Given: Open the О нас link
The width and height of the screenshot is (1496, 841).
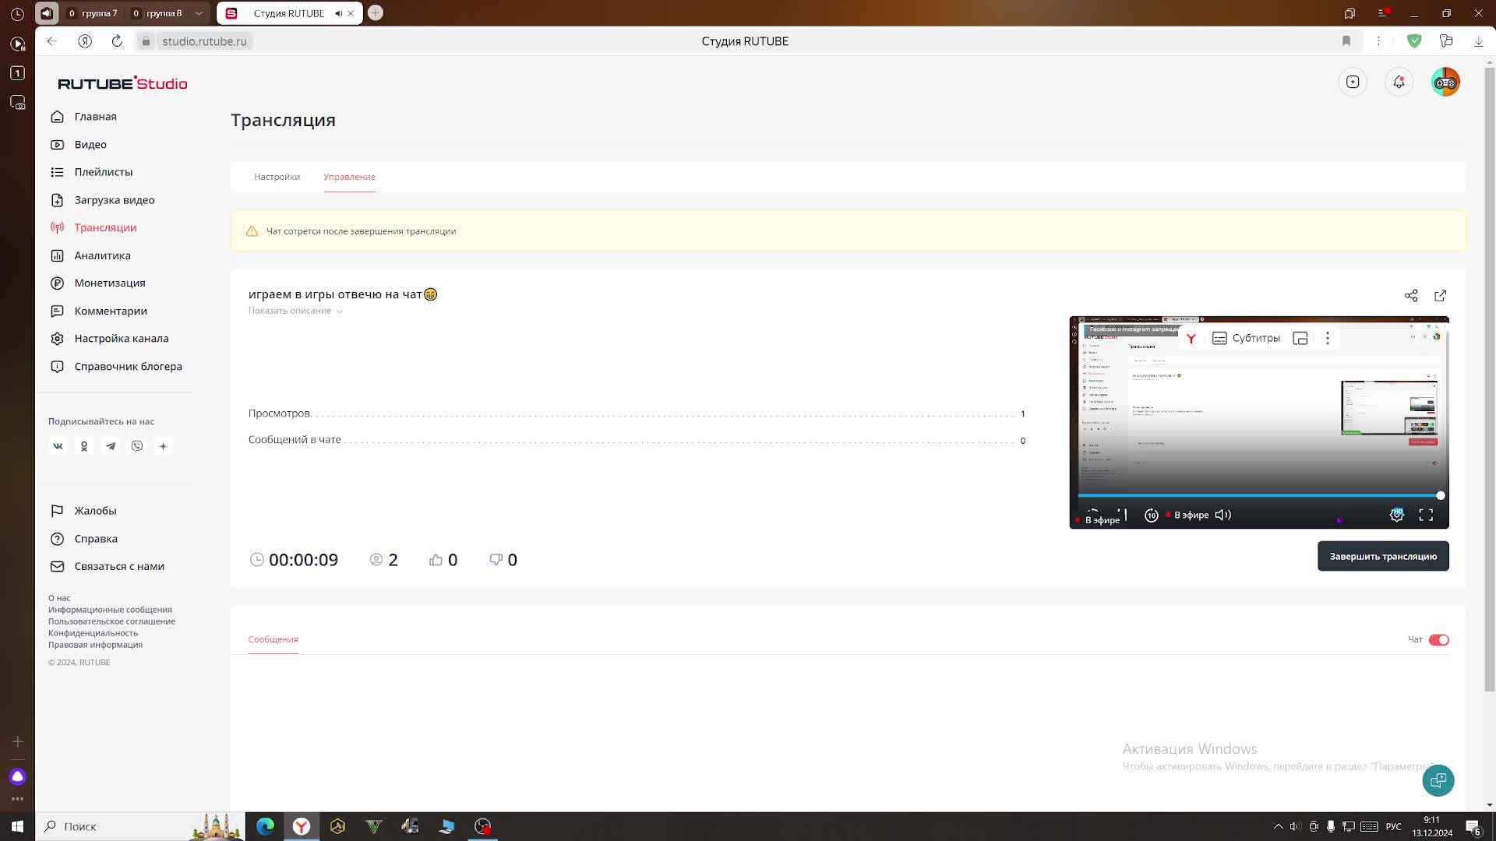Looking at the screenshot, I should (x=59, y=598).
